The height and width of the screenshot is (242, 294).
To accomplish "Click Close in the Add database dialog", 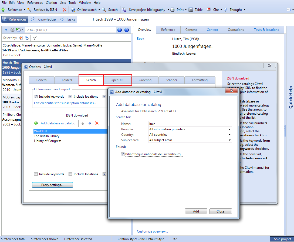I will 221,211.
